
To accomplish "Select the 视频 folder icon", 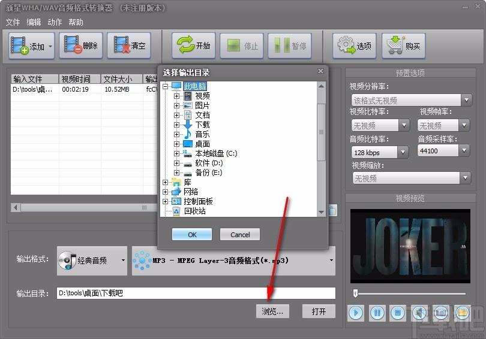I will coord(188,96).
